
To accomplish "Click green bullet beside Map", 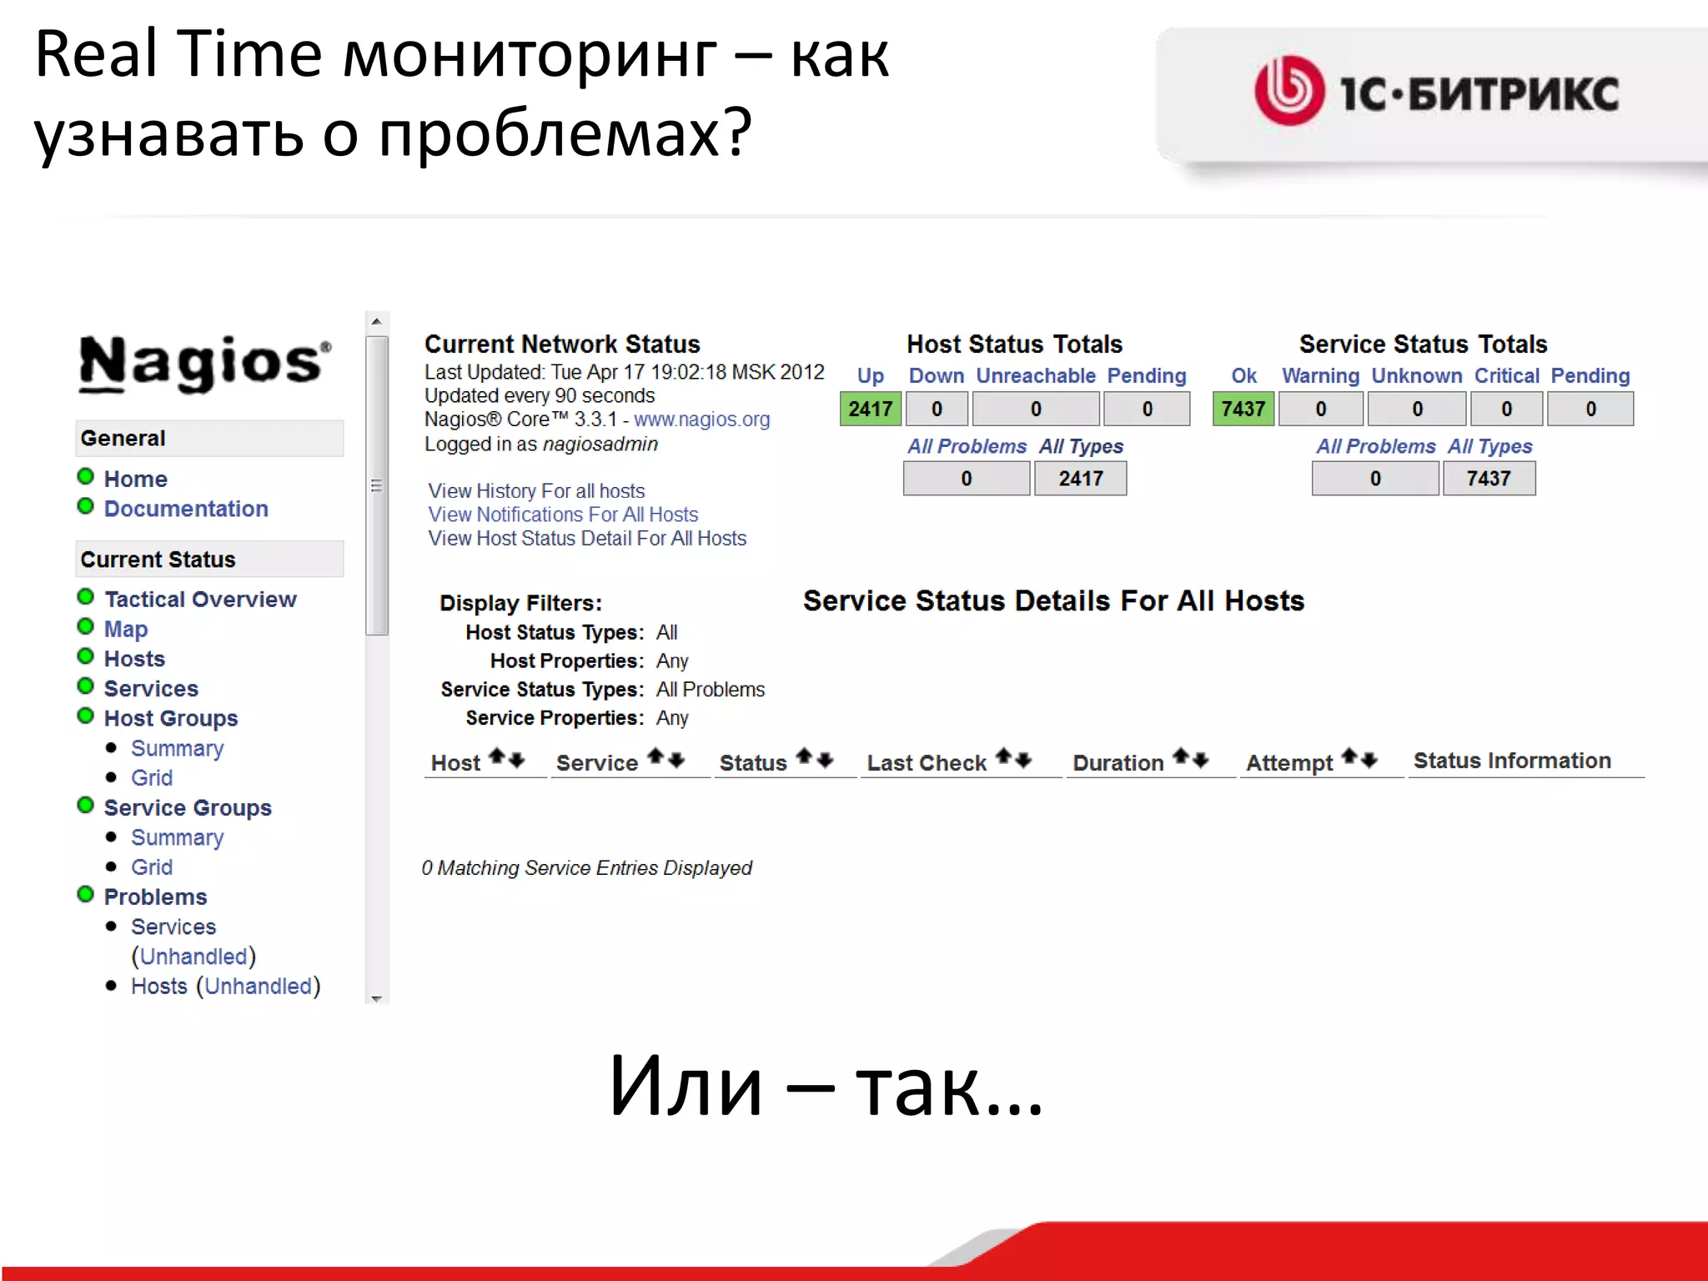I will point(85,626).
